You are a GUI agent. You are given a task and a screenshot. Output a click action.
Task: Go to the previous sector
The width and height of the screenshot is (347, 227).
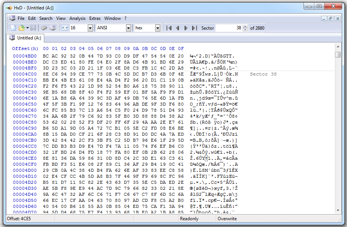[177, 28]
